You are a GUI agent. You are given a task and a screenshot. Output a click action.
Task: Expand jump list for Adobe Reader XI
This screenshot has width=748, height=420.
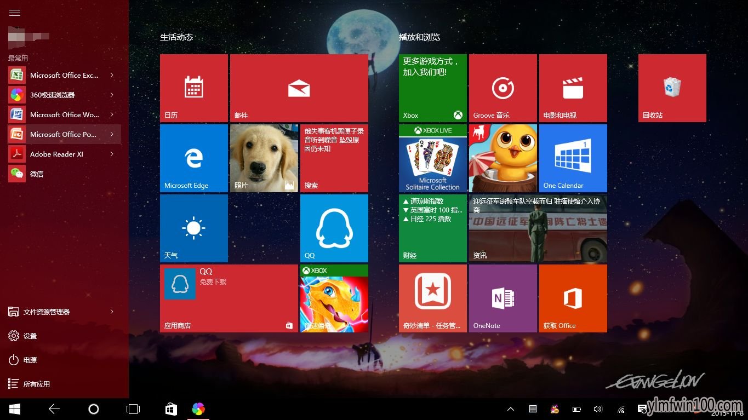point(112,154)
